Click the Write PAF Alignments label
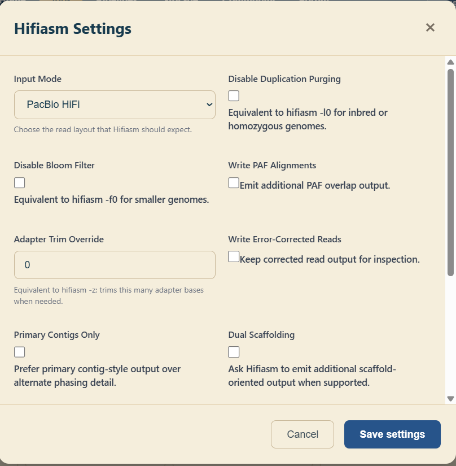 (272, 166)
